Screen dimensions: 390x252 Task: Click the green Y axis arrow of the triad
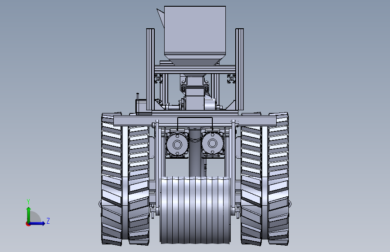click(29, 215)
